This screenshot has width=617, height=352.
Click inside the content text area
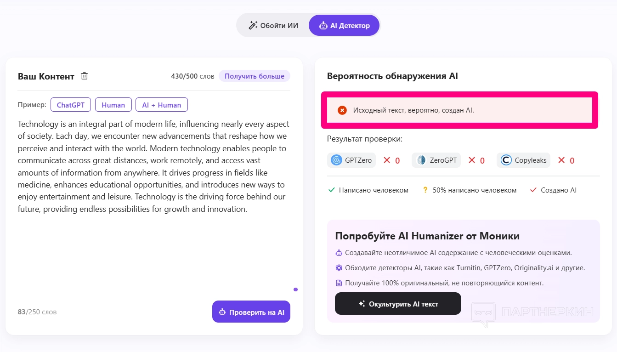tap(154, 248)
